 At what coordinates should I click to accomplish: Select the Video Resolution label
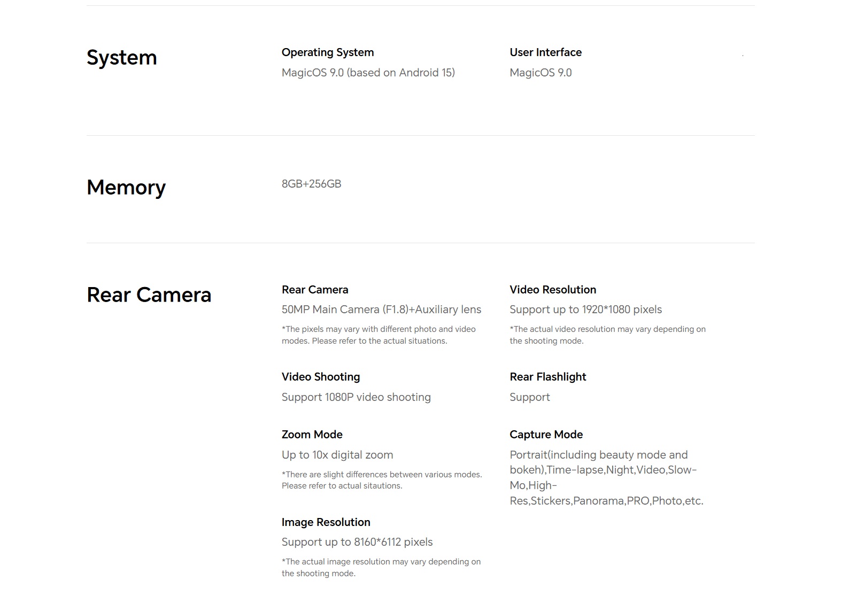pyautogui.click(x=553, y=290)
